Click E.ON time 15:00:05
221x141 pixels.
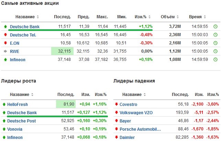pyautogui.click(x=200, y=43)
